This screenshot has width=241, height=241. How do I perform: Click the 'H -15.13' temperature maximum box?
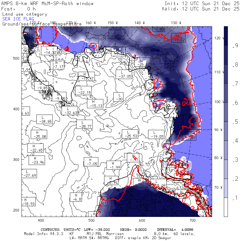point(95,104)
